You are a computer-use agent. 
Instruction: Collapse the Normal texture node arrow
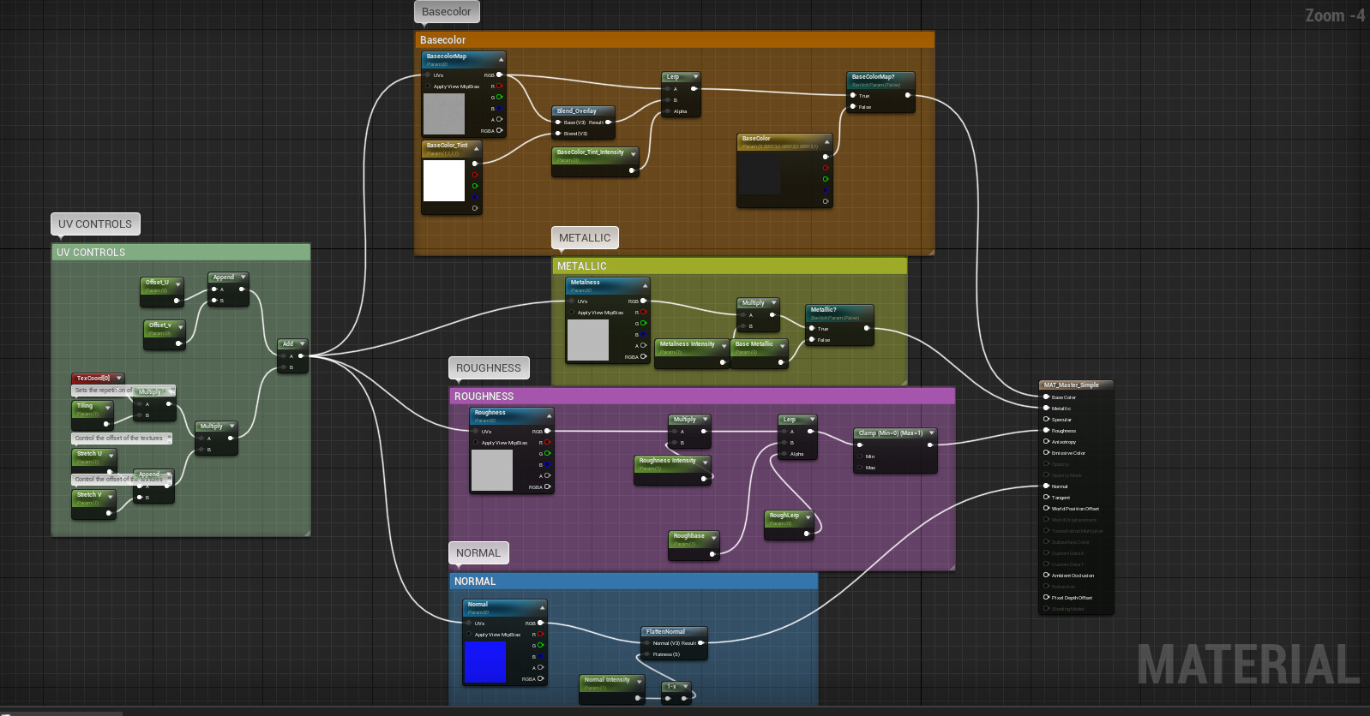pos(542,608)
